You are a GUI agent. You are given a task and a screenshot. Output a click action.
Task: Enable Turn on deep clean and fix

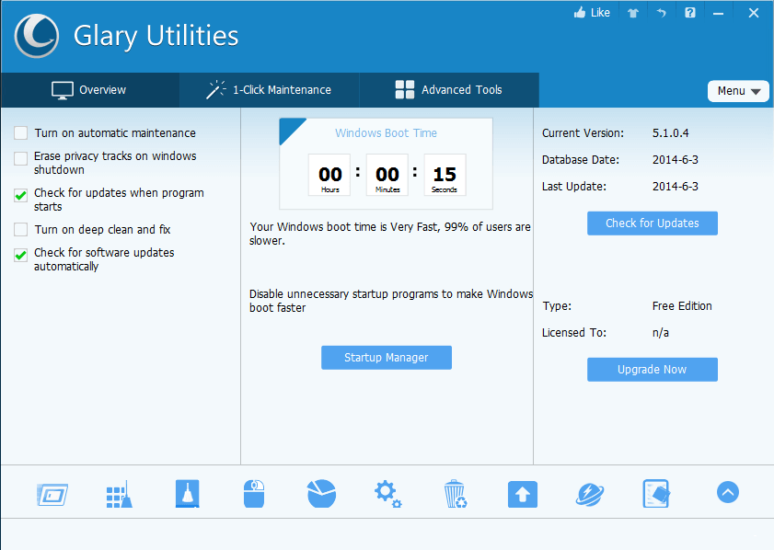[21, 230]
